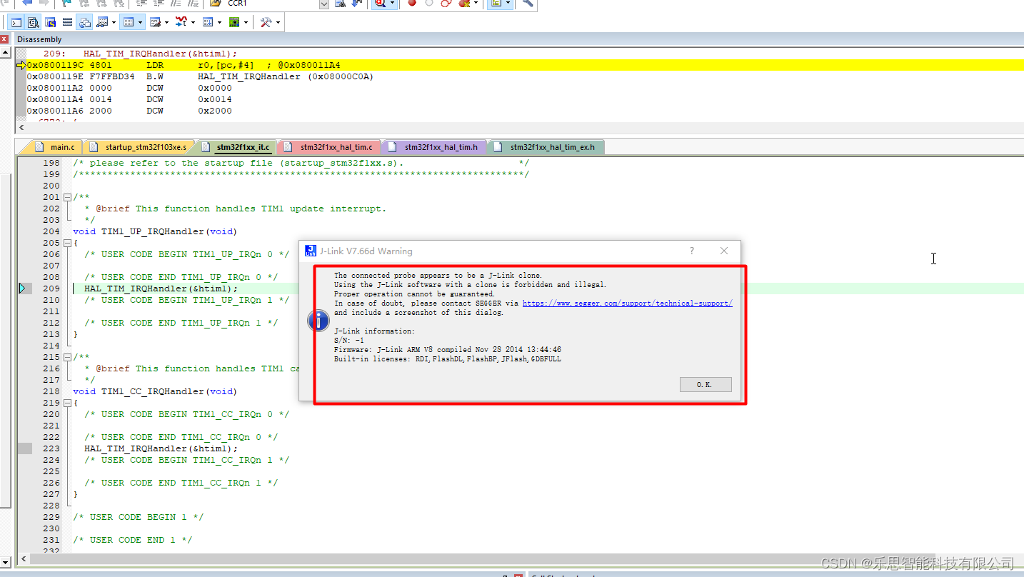
Task: Toggle breakpoint in gutter at line 223
Action: pos(25,448)
